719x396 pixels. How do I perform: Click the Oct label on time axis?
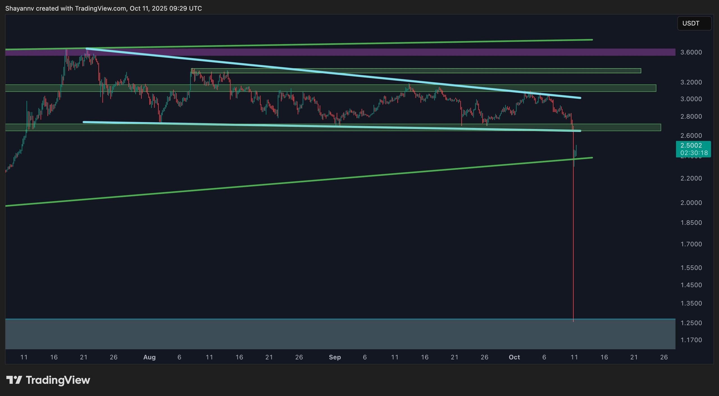(x=514, y=357)
